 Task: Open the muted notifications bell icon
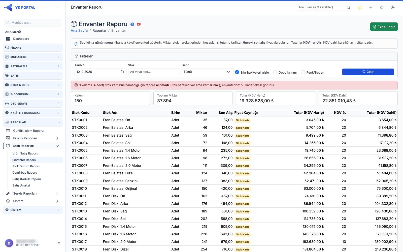(x=360, y=8)
